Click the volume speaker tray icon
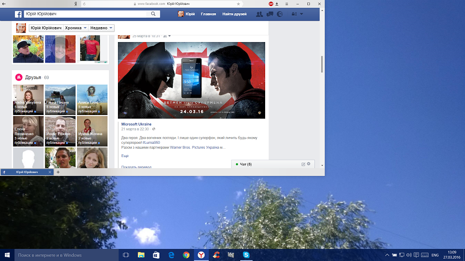 pyautogui.click(x=409, y=255)
